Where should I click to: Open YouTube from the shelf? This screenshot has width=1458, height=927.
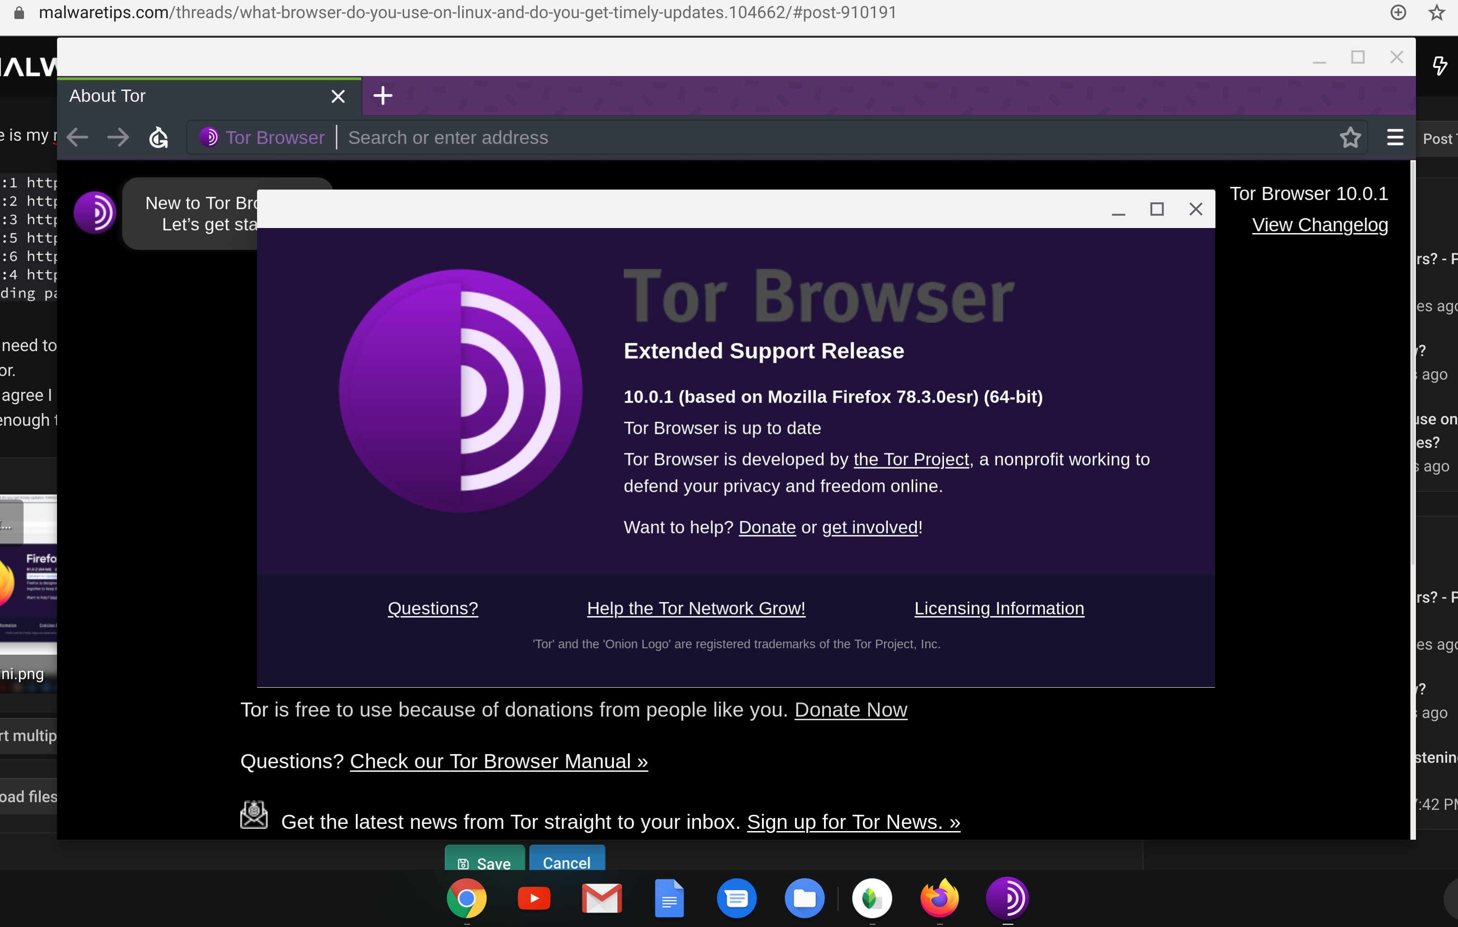tap(534, 898)
